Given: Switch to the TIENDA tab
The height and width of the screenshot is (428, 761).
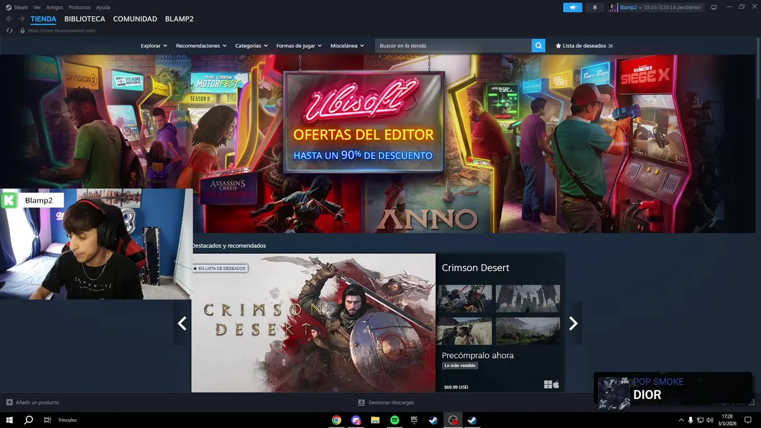Looking at the screenshot, I should click(x=43, y=19).
